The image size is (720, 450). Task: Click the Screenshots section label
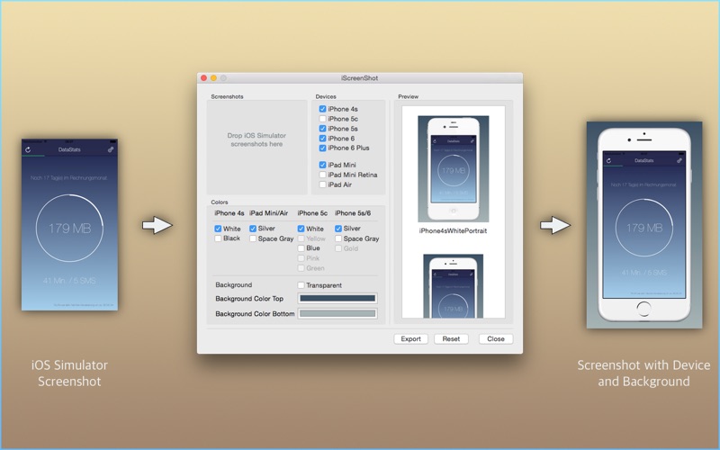click(x=227, y=96)
